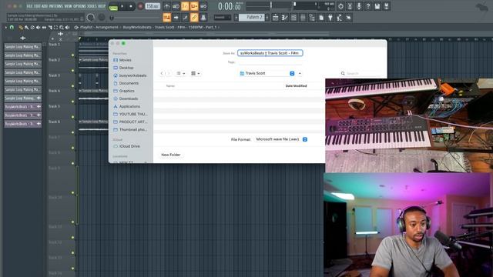Click the render export icon
Image resolution: width=493 pixels, height=277 pixels.
pyautogui.click(x=386, y=6)
